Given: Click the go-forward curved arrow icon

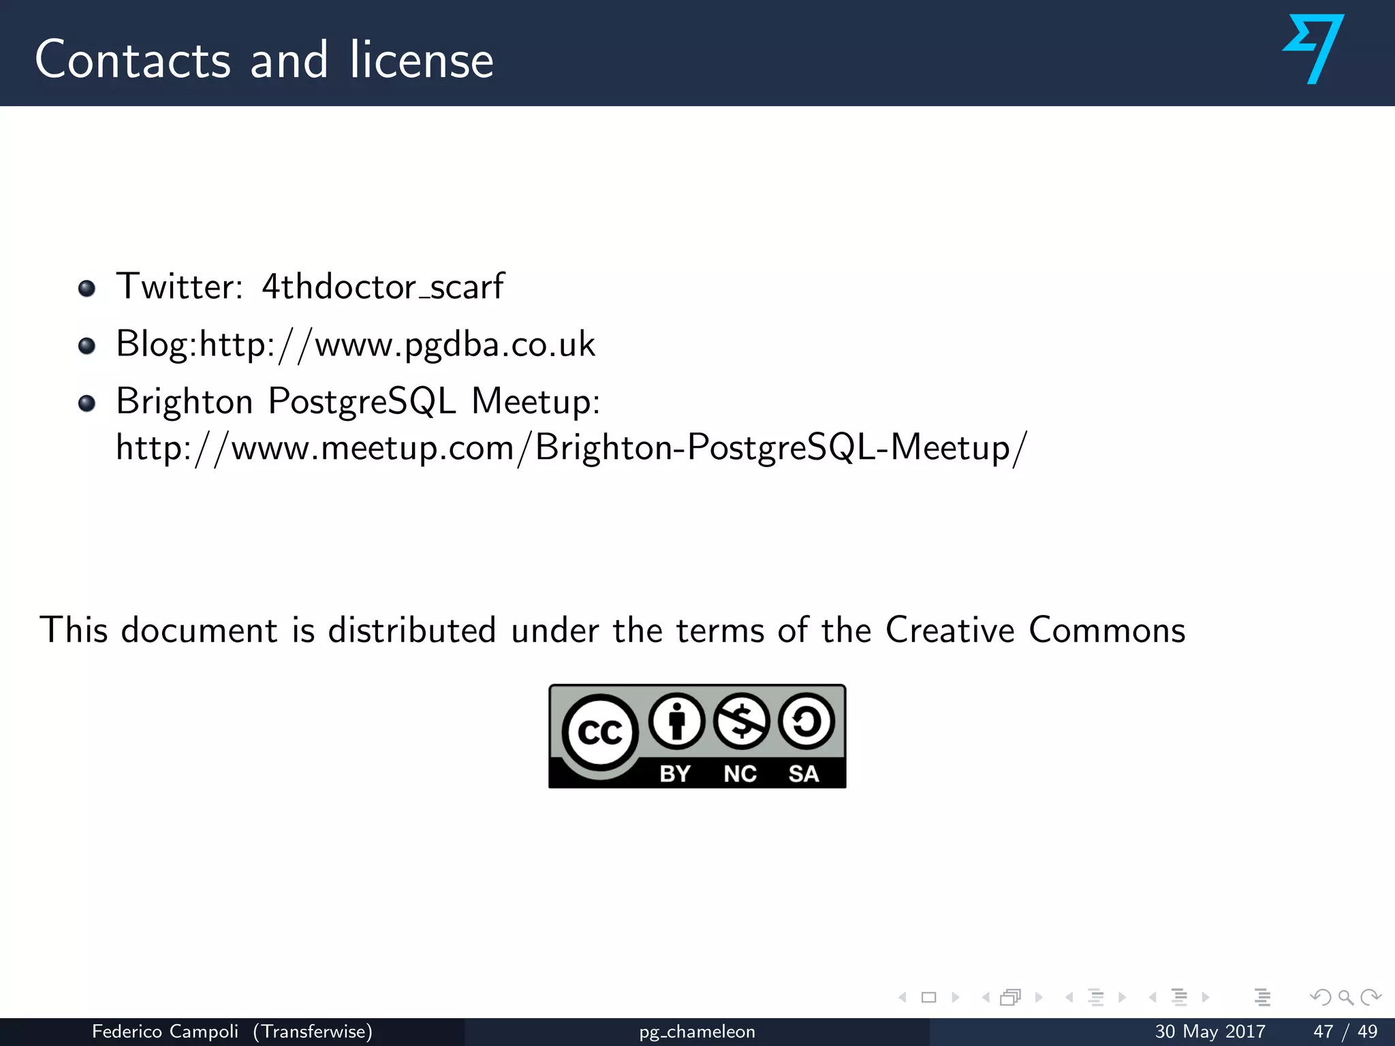Looking at the screenshot, I should [x=1370, y=998].
